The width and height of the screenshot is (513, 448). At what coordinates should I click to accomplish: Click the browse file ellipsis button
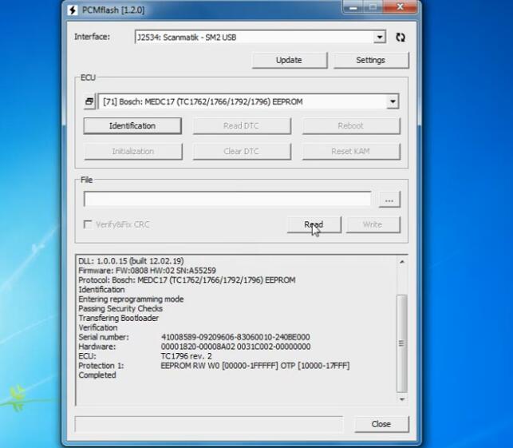click(389, 200)
